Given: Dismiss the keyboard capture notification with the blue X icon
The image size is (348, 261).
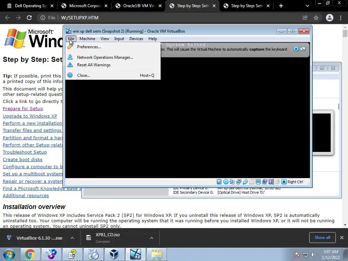Looking at the screenshot, I should point(296,49).
